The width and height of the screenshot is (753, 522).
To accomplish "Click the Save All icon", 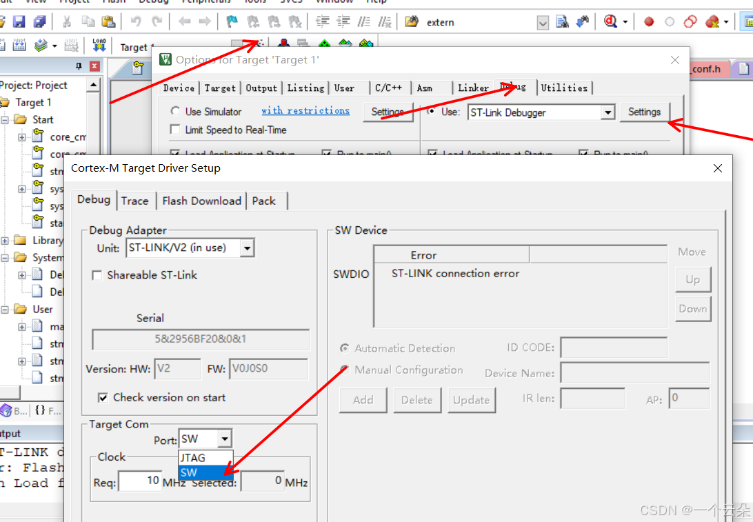I will pyautogui.click(x=39, y=21).
